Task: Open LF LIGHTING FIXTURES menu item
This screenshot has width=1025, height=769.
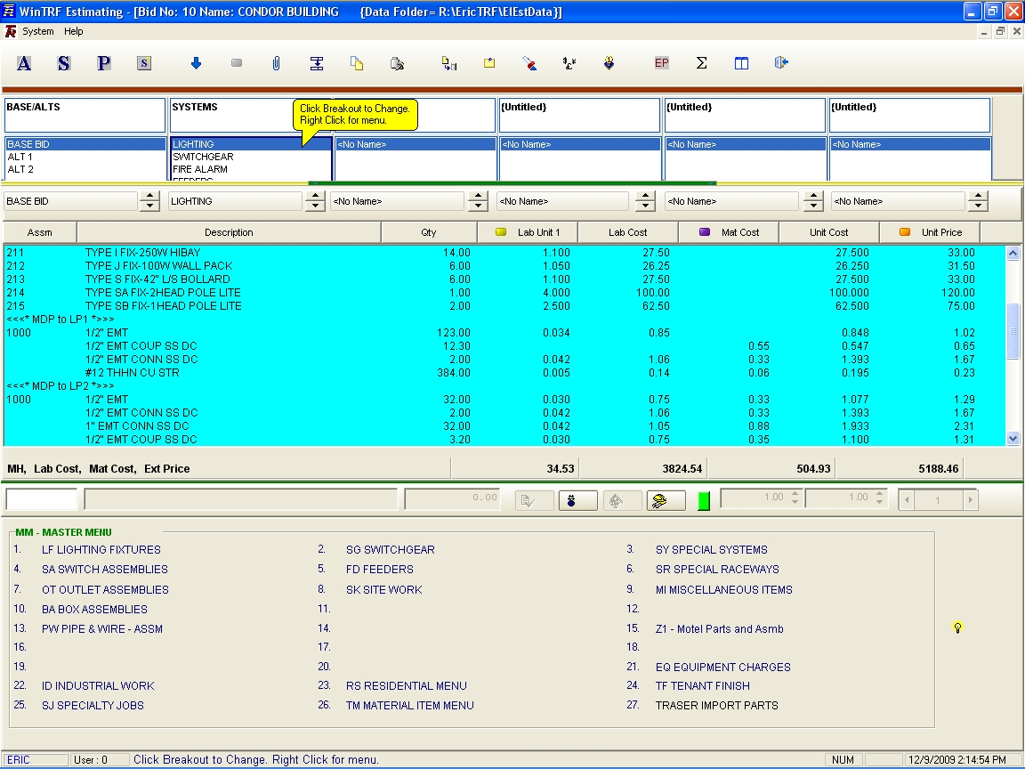Action: click(101, 550)
